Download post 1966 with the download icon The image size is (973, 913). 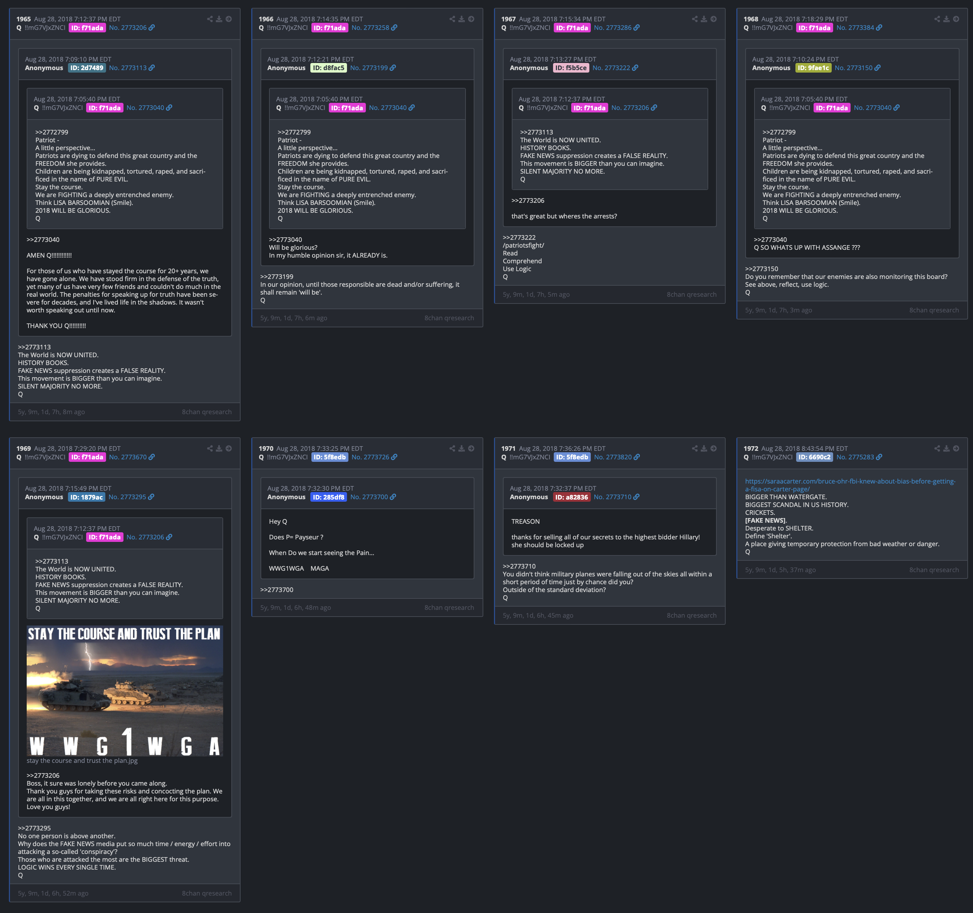[462, 19]
